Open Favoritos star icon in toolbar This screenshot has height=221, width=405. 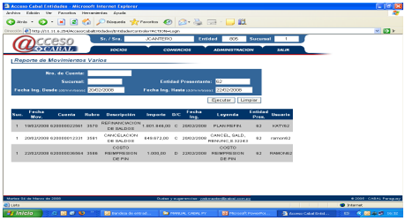(134, 22)
